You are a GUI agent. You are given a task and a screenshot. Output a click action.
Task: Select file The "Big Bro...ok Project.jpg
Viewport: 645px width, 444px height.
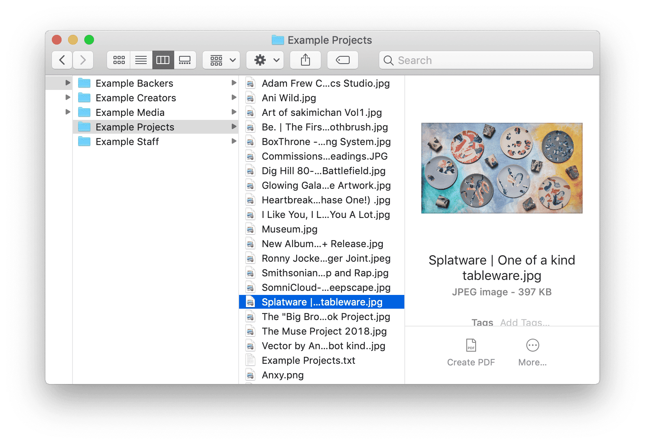coord(322,316)
